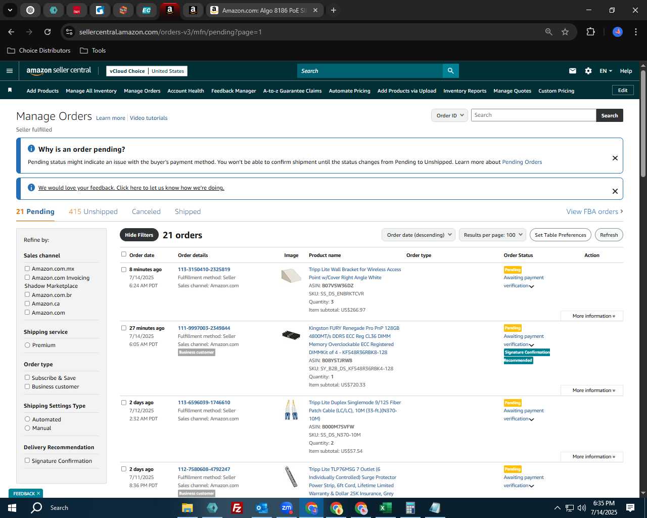Check the Amazon.com Invoicing Shadow Marketplace box
This screenshot has height=518, width=647.
(27, 277)
